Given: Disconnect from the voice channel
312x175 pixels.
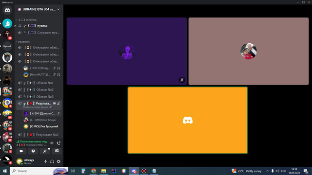Looking at the screenshot, I should pyautogui.click(x=58, y=143).
